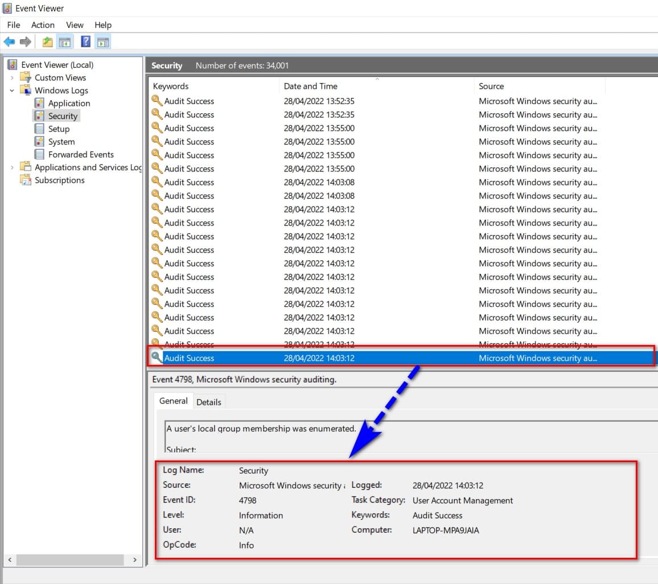Click the Windows Logs folder icon
This screenshot has width=658, height=584.
pos(26,90)
